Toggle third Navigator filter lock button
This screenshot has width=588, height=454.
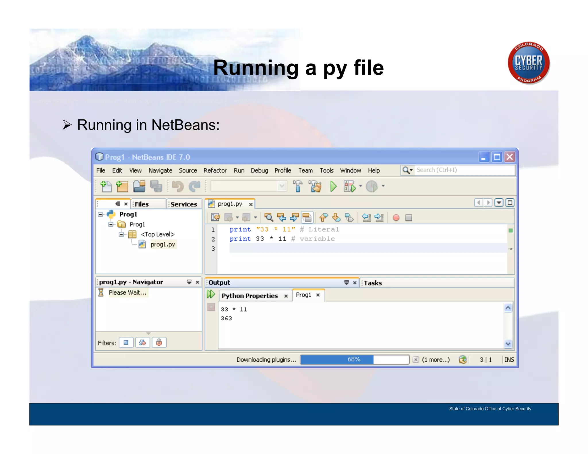coord(159,342)
